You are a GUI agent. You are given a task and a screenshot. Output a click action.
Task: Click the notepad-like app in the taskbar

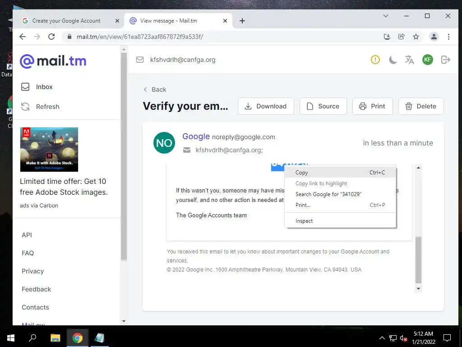[99, 338]
